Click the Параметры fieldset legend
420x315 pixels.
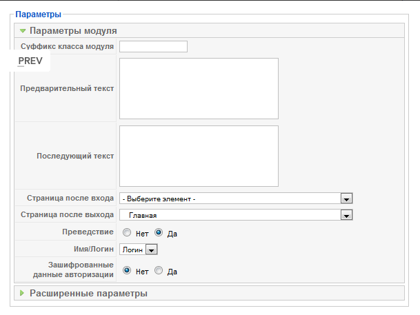(x=39, y=14)
